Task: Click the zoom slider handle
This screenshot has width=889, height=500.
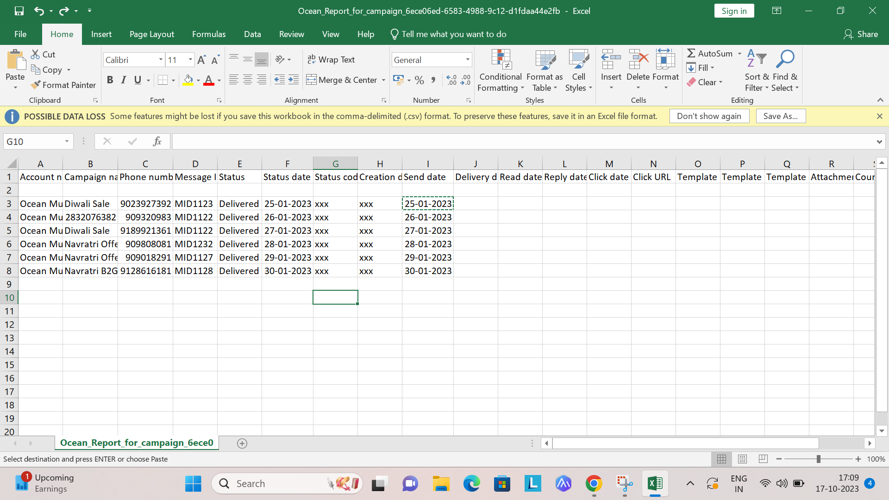Action: [x=818, y=459]
